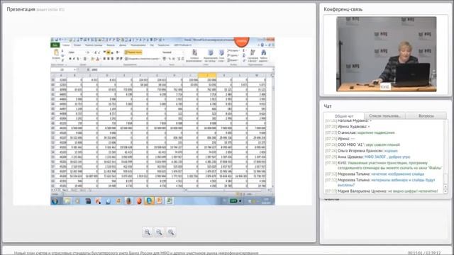Image resolution: width=454 pixels, height=255 pixels.
Task: Open the Вопросы chat tab
Action: [x=426, y=116]
